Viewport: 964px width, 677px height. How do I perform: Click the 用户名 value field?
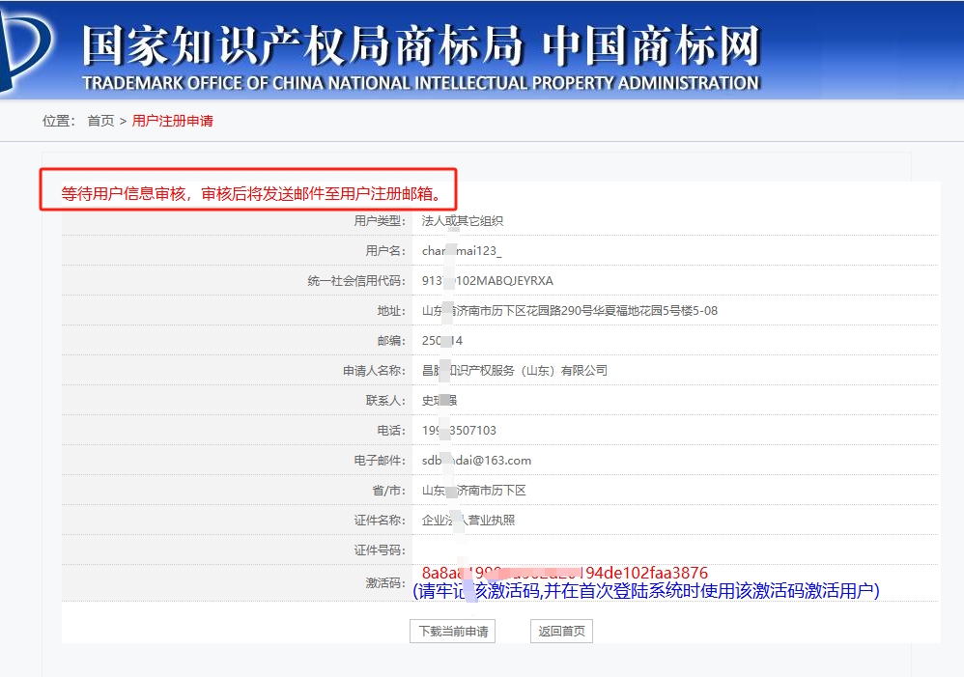462,251
